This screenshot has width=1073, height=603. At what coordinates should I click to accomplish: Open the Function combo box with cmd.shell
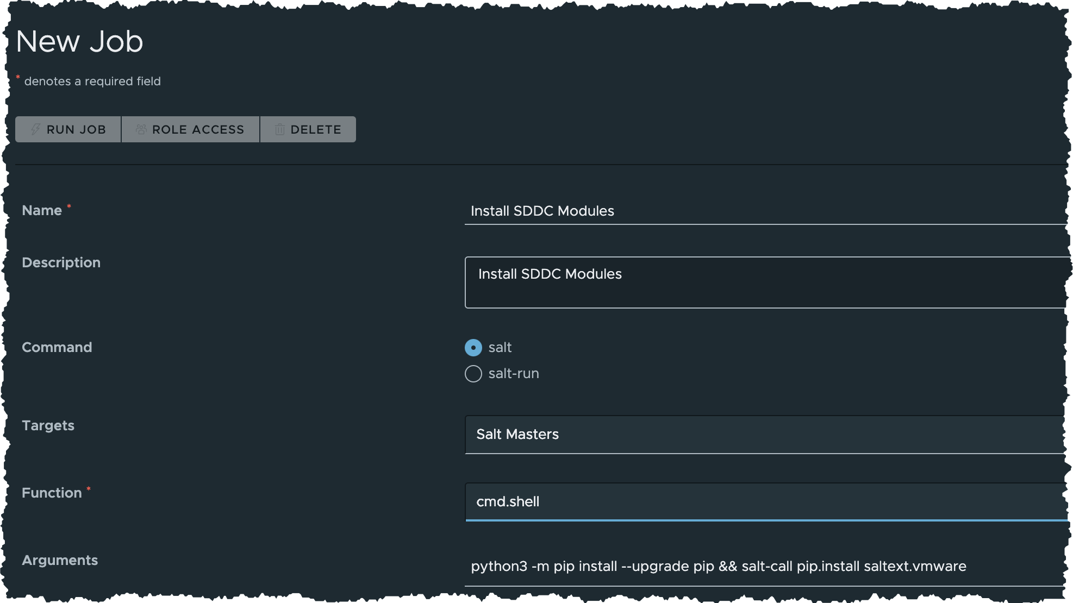pos(765,502)
